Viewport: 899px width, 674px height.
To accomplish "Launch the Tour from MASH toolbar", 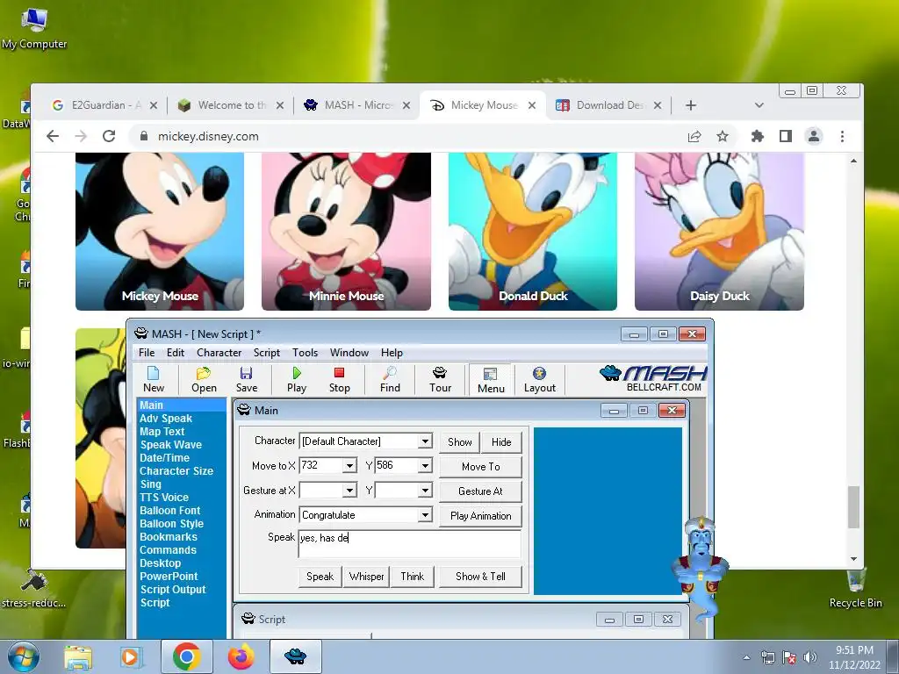I will click(440, 379).
